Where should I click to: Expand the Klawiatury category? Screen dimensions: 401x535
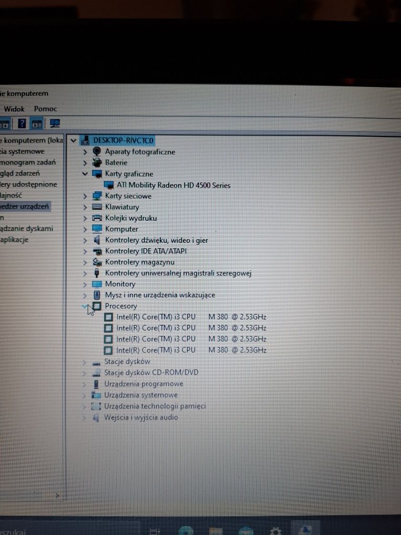(85, 207)
